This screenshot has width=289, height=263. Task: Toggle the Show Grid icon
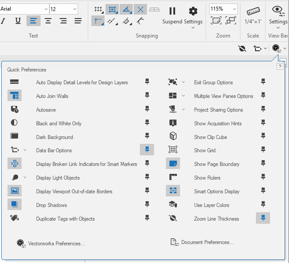[x=173, y=150]
